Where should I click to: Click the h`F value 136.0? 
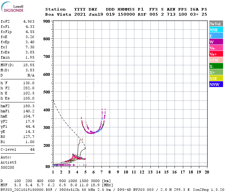(x=29, y=83)
